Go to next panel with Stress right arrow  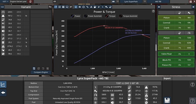[193, 7]
